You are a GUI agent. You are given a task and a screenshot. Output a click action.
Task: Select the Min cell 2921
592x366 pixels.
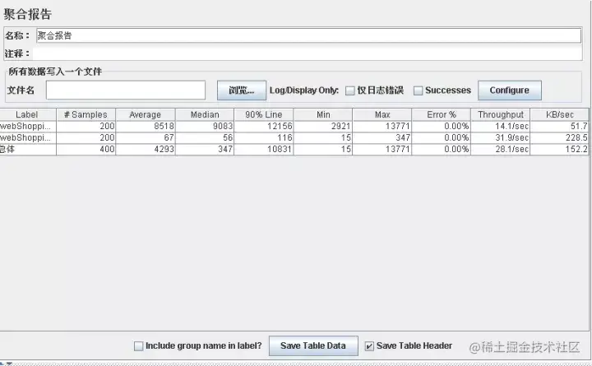323,126
